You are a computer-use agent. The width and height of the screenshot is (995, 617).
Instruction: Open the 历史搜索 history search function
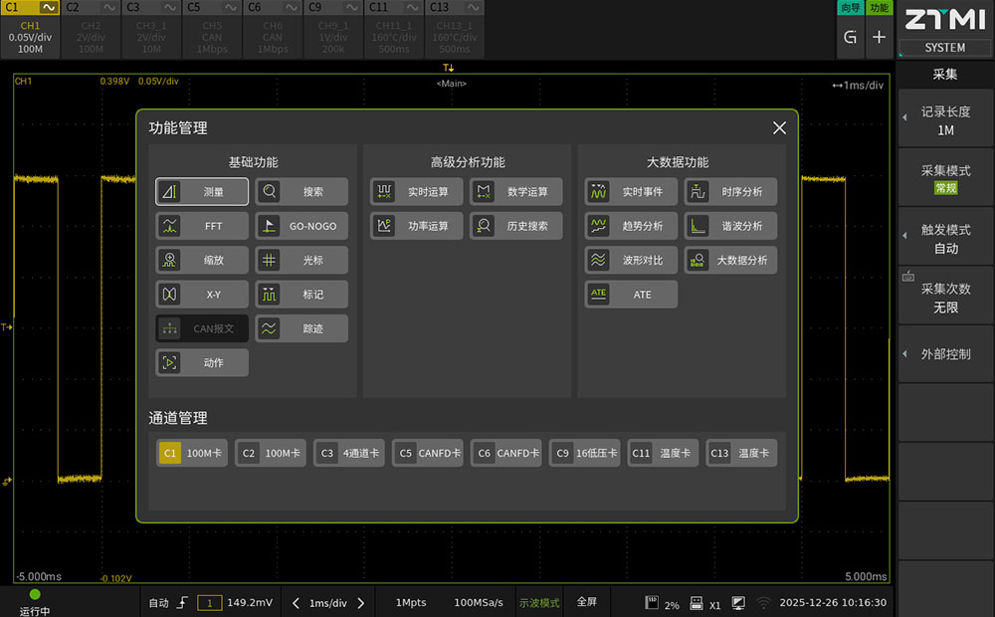click(516, 226)
